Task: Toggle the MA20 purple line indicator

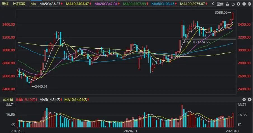Action: coord(107,4)
